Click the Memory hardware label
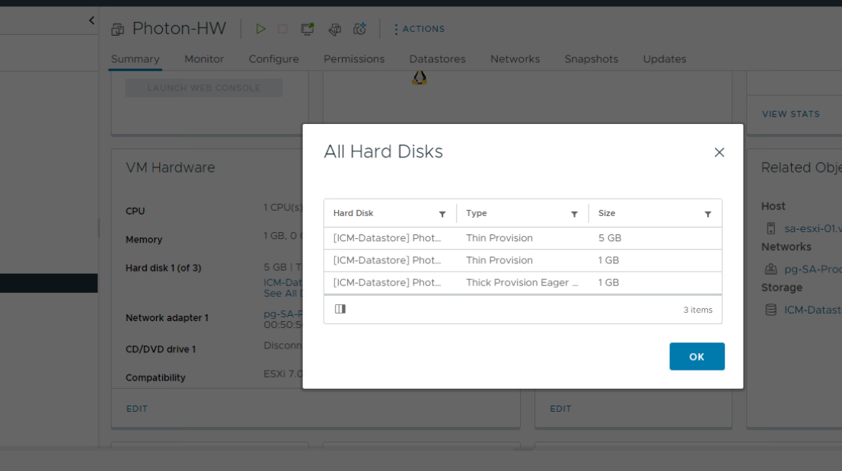The height and width of the screenshot is (471, 842). [x=144, y=240]
